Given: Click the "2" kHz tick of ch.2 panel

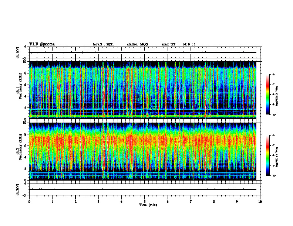Looking at the screenshot, I should pos(26,169).
